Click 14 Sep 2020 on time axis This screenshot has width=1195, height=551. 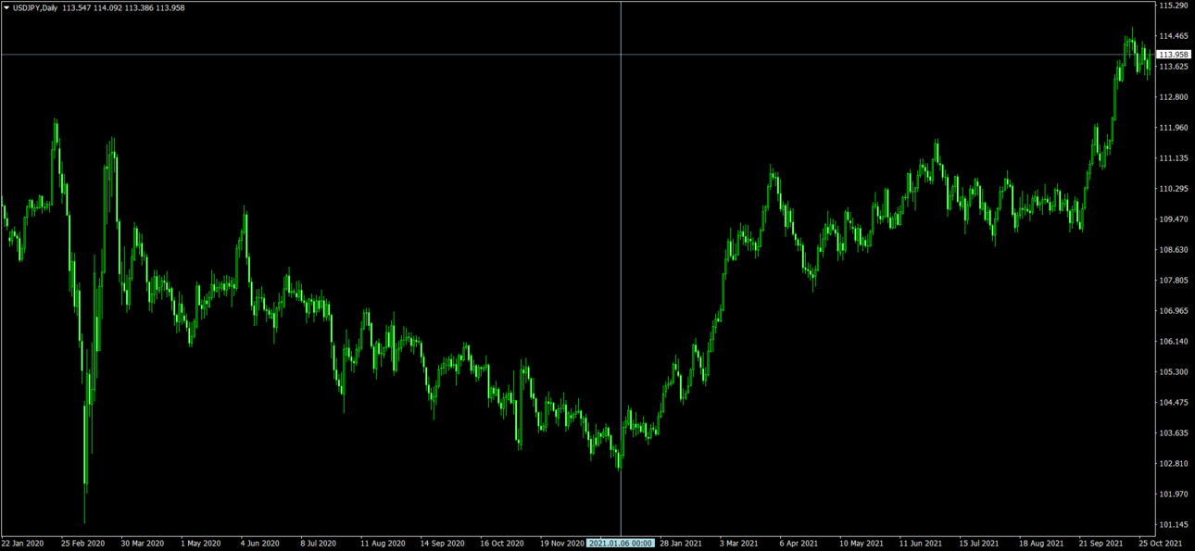(443, 544)
